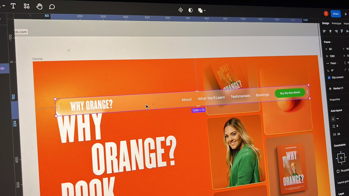349x196 pixels.
Task: Select the Comment tool
Action: click(x=52, y=7)
